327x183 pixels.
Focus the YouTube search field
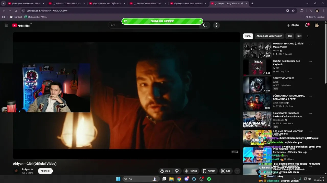coord(154,25)
